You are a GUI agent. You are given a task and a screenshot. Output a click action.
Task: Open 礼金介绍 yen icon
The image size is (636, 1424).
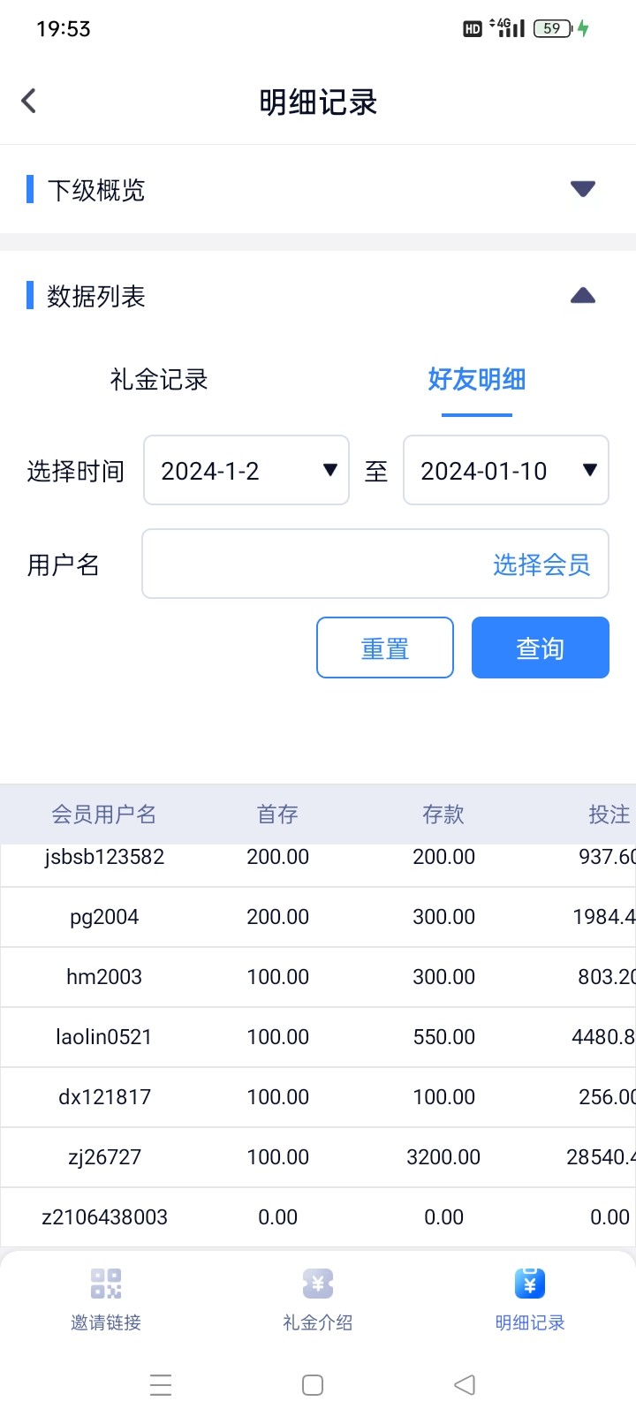pyautogui.click(x=318, y=1283)
